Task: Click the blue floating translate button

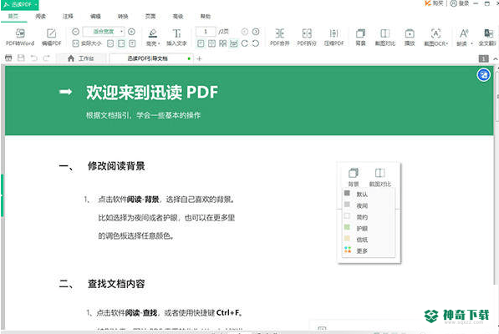Action: [x=483, y=75]
